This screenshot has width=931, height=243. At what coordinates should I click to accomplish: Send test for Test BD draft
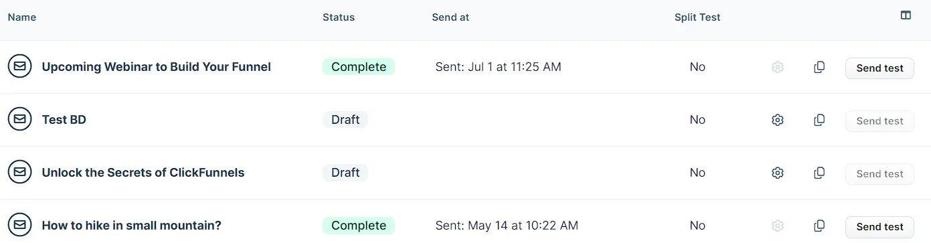click(879, 120)
